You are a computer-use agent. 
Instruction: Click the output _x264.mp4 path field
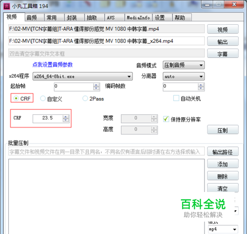pos(107,41)
